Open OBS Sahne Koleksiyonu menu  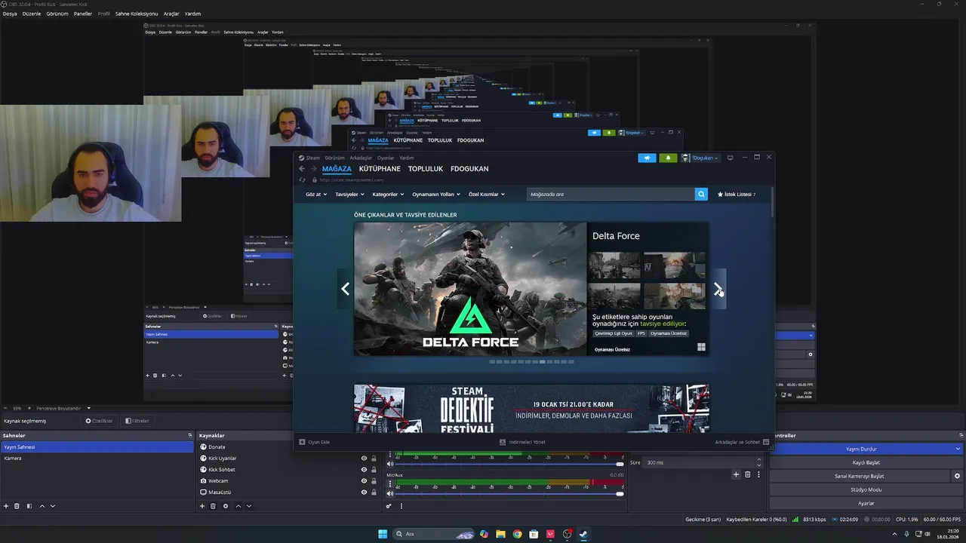click(x=137, y=14)
